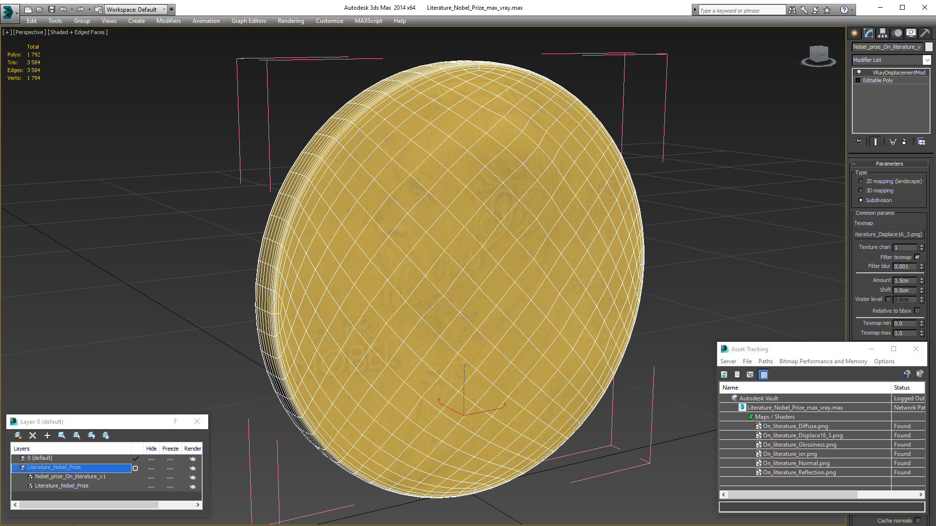
Task: Open the Workspace Default dropdown
Action: click(x=164, y=9)
